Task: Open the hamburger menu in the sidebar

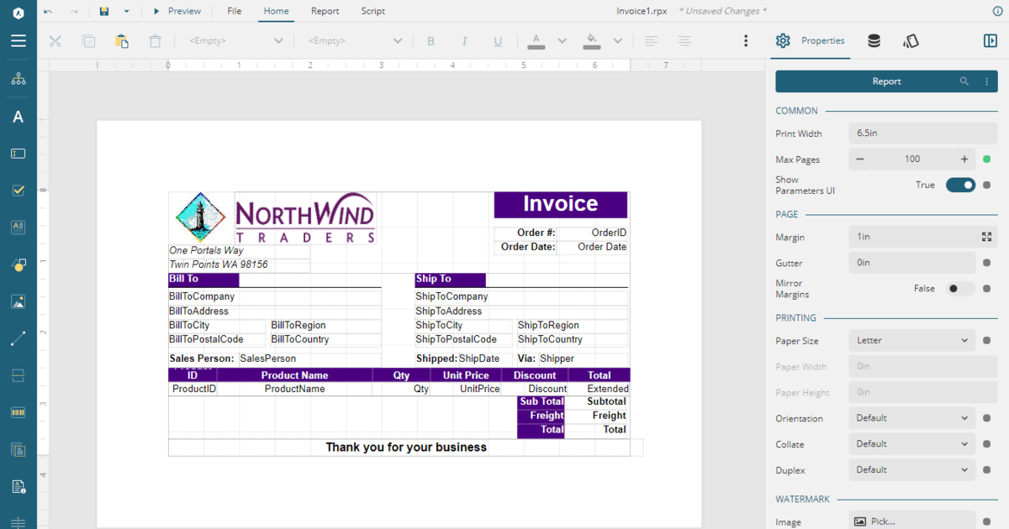Action: (x=18, y=41)
